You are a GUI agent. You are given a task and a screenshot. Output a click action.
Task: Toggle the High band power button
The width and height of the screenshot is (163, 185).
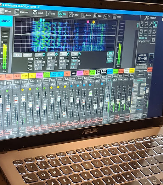pos(80,54)
